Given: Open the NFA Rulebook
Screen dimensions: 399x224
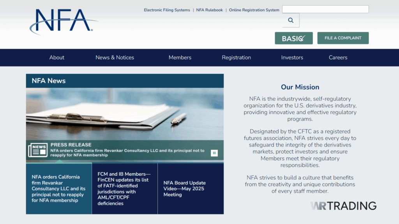Looking at the screenshot, I should [x=209, y=10].
